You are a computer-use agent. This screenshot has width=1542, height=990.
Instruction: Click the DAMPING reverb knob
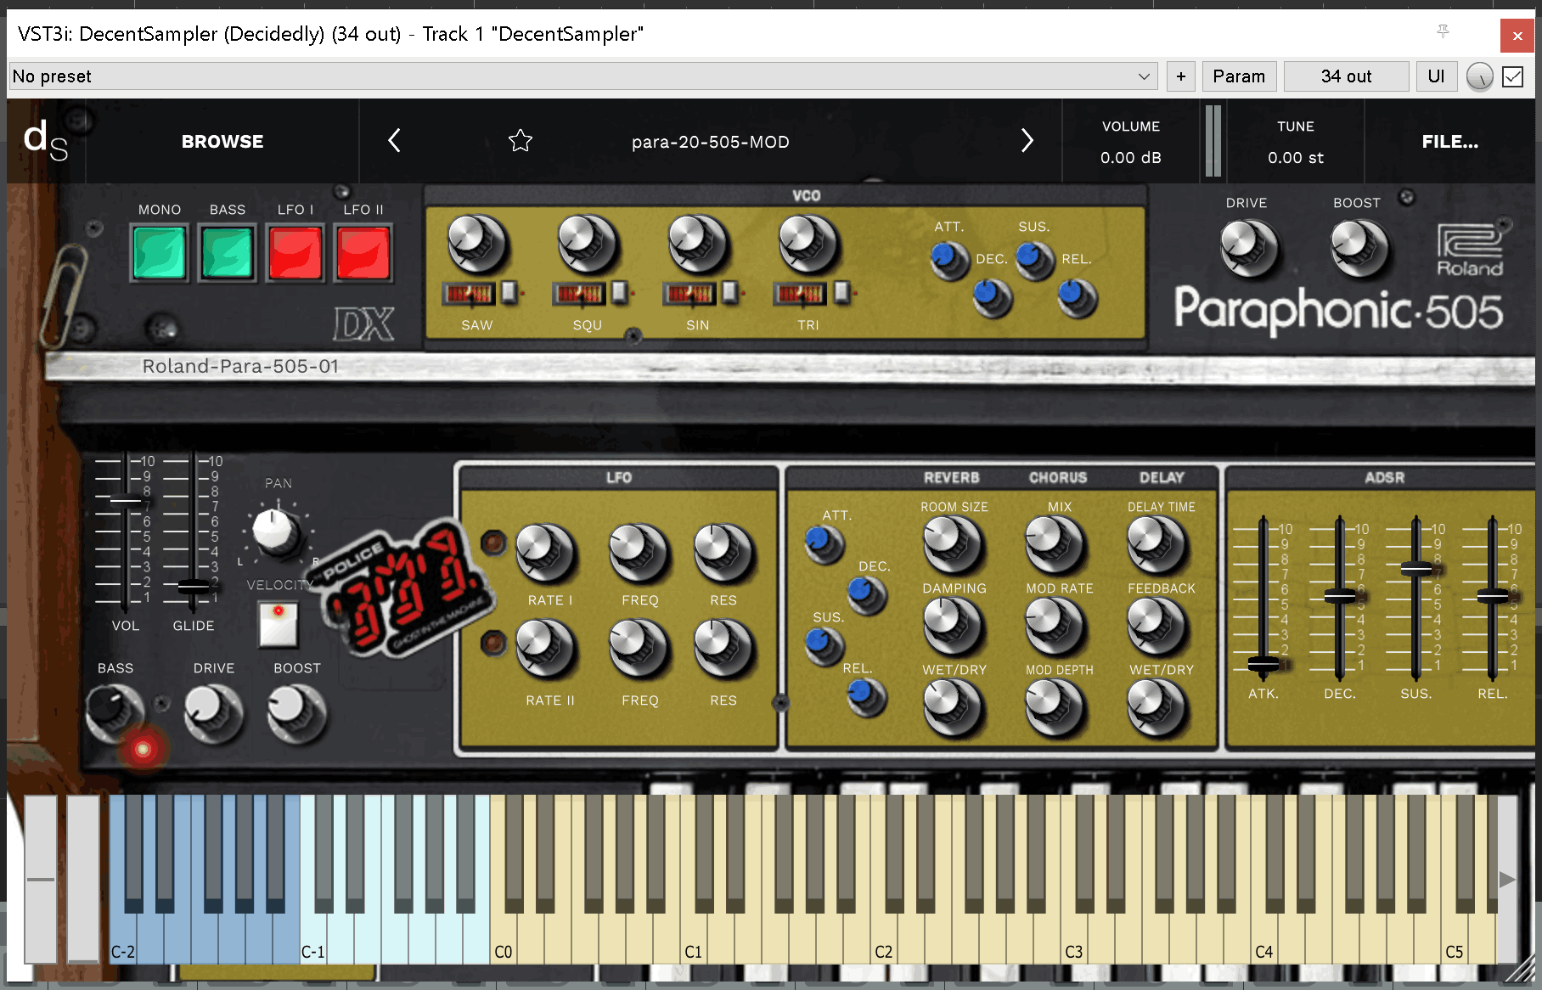953,625
